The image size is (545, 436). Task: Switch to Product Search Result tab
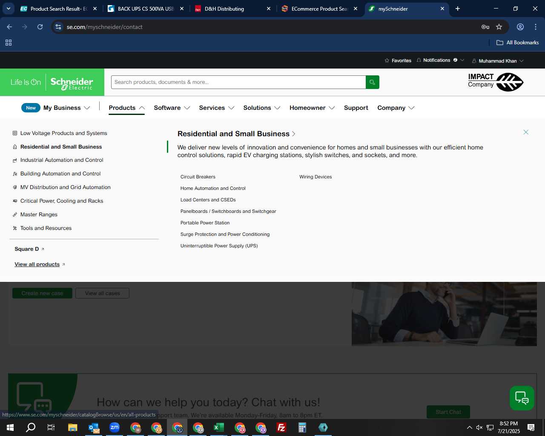pyautogui.click(x=58, y=9)
